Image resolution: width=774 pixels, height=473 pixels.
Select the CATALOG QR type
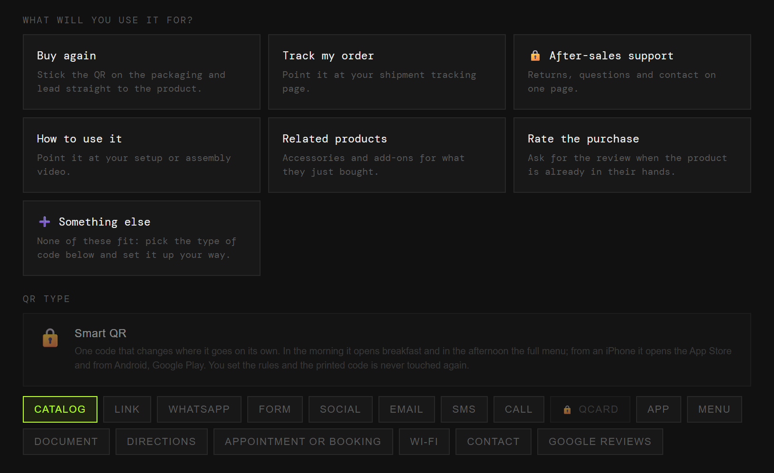(x=60, y=409)
